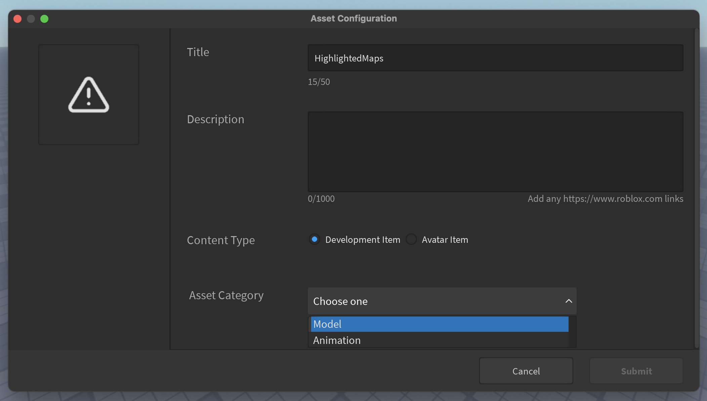This screenshot has height=401, width=707.
Task: Click the upward chevron on the category dropdown
Action: [568, 301]
